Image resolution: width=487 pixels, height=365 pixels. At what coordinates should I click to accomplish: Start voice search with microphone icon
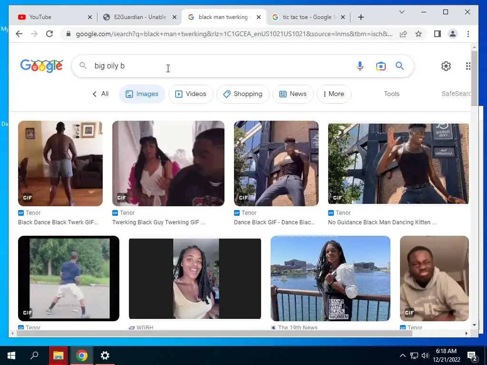click(x=360, y=66)
